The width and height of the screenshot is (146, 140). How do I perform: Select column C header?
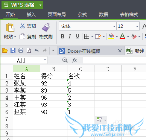point(81,69)
